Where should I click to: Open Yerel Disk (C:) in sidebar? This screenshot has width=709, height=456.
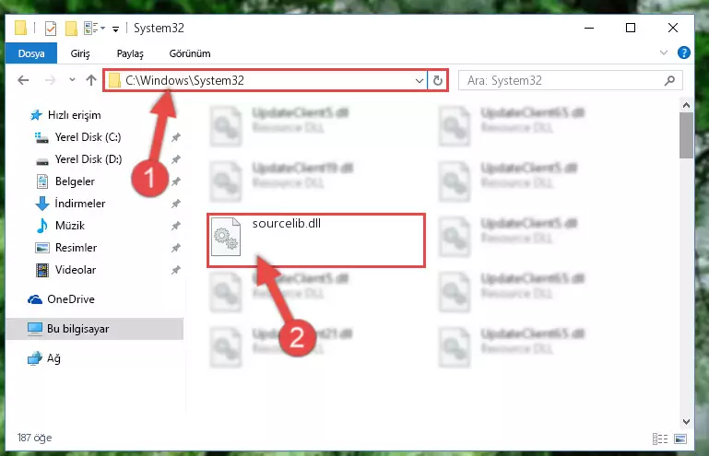click(x=88, y=137)
